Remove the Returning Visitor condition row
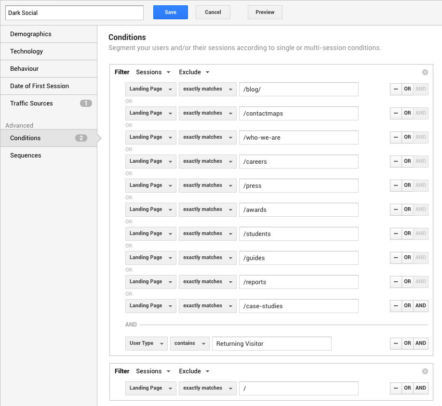442x406 pixels. point(396,343)
